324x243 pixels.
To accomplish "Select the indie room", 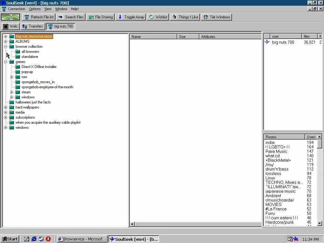I will (x=270, y=143).
